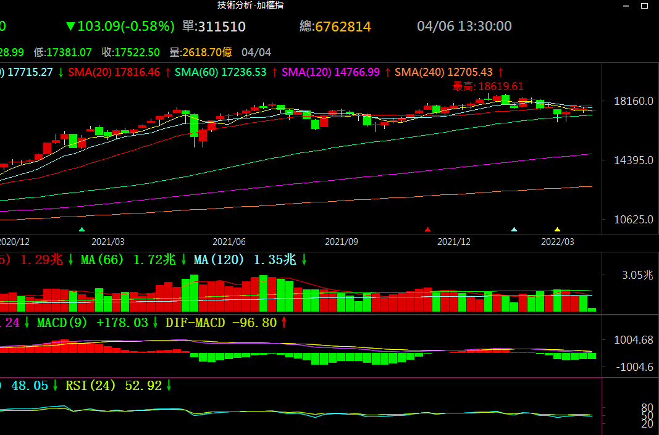Click the green down arrow after RSI(24) 52.92

click(x=169, y=386)
